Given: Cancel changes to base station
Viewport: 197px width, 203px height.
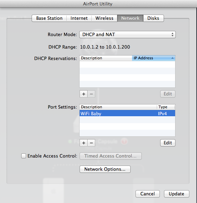Looking at the screenshot, I should pos(148,194).
